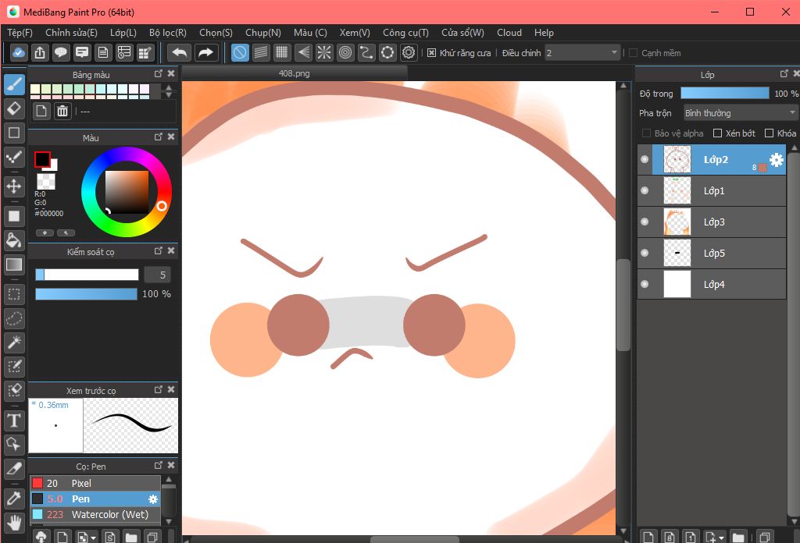Select the Bucket fill tool

tap(14, 240)
